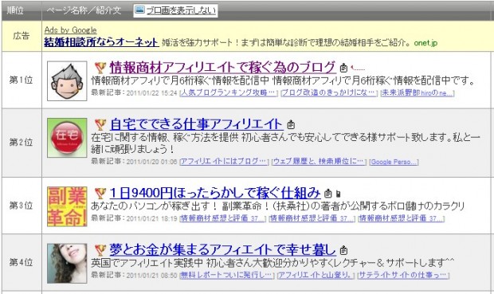The image size is (494, 294).
Task: Open recent post 'アフィリエイトと山登り。'
Action: pos(316,275)
